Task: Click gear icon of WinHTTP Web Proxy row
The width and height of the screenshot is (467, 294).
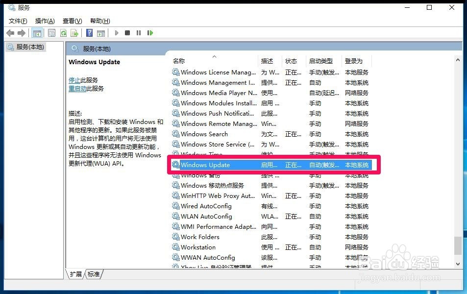Action: click(176, 196)
